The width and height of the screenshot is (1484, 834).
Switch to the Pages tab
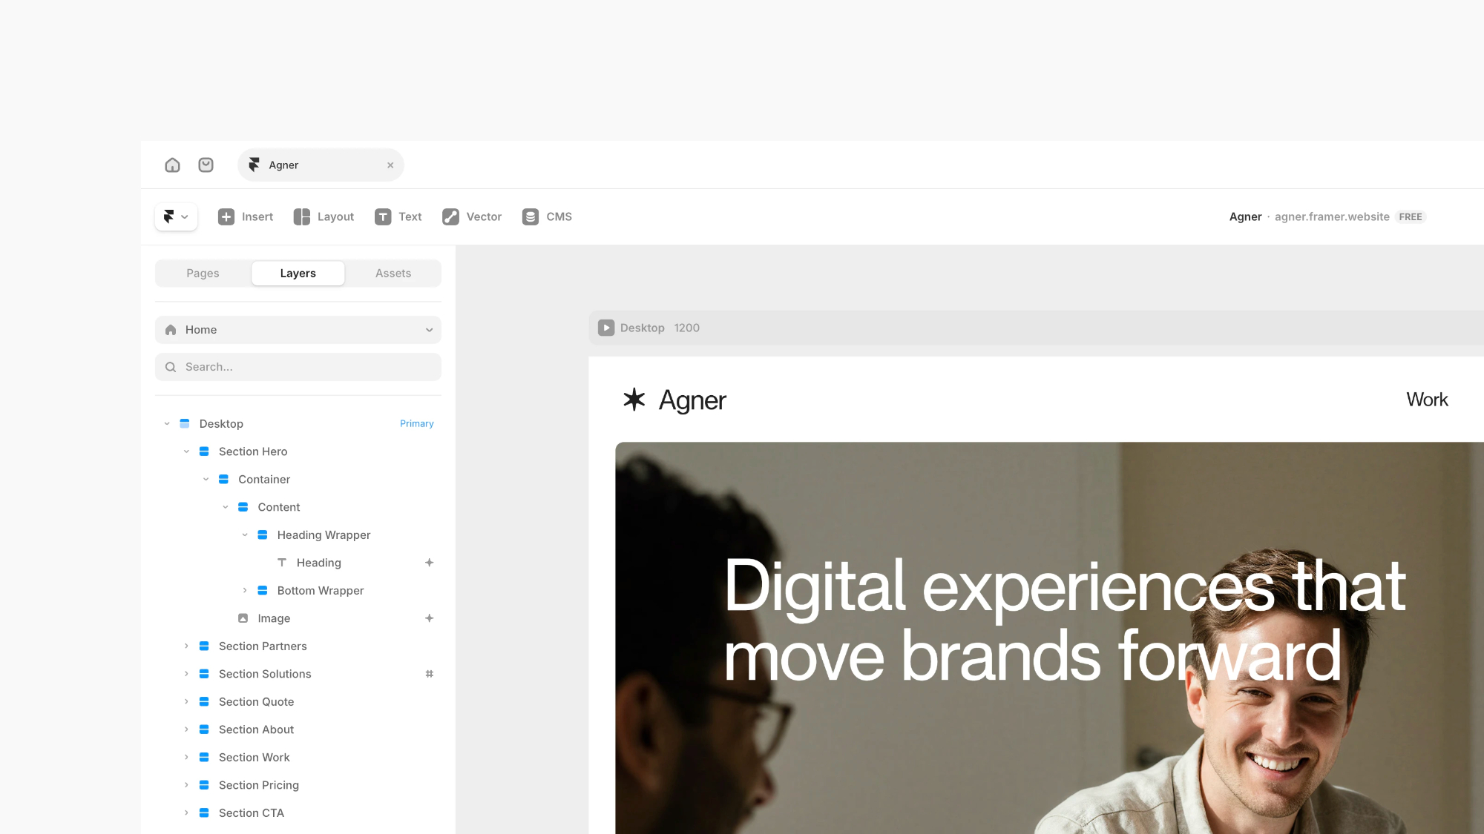point(203,274)
